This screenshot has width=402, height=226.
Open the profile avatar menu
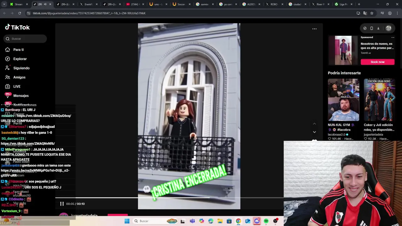[x=388, y=28]
